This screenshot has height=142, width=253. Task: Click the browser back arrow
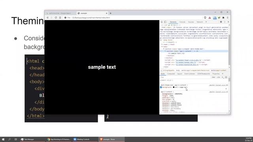click(47, 17)
